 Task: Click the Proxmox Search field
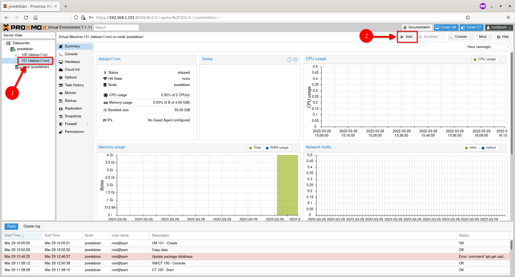[116, 28]
